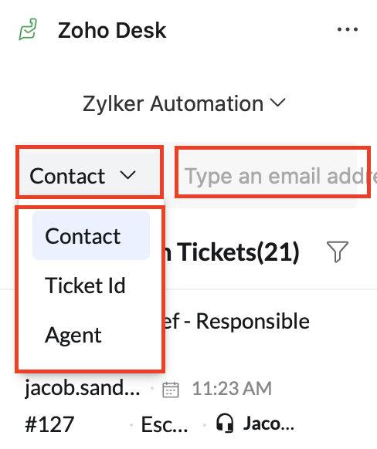
Task: Click the headset agent icon
Action: tap(225, 423)
